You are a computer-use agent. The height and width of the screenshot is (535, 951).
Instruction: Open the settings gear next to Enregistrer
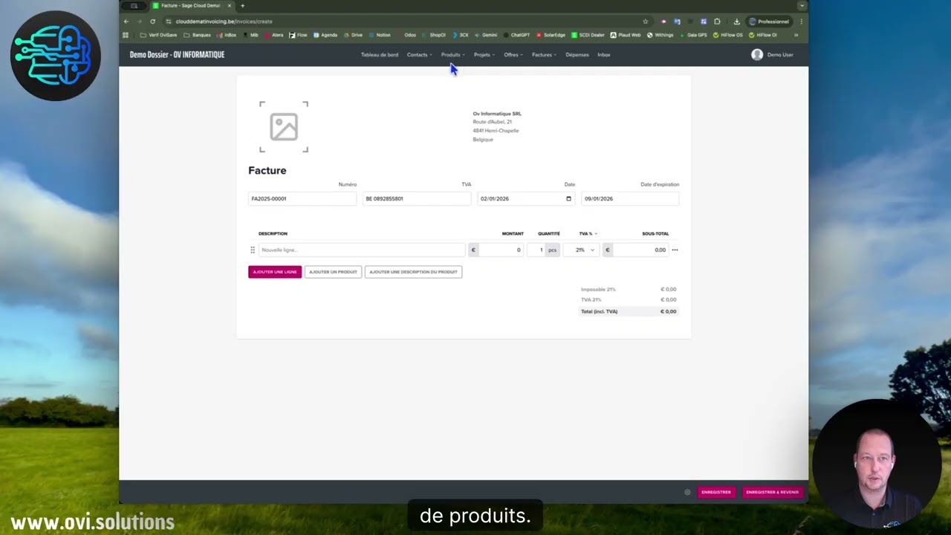coord(687,492)
